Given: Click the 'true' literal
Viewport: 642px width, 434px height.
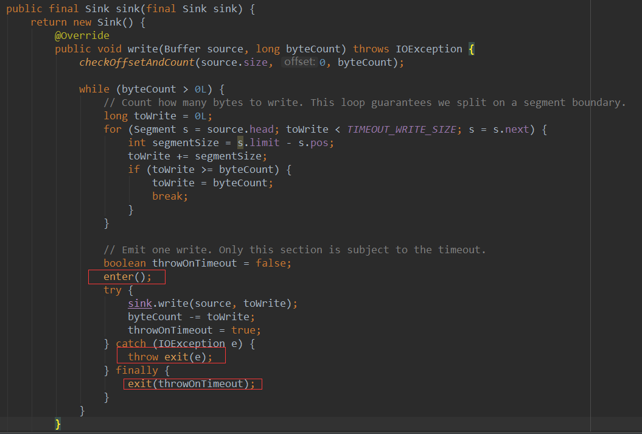Looking at the screenshot, I should click(x=243, y=330).
